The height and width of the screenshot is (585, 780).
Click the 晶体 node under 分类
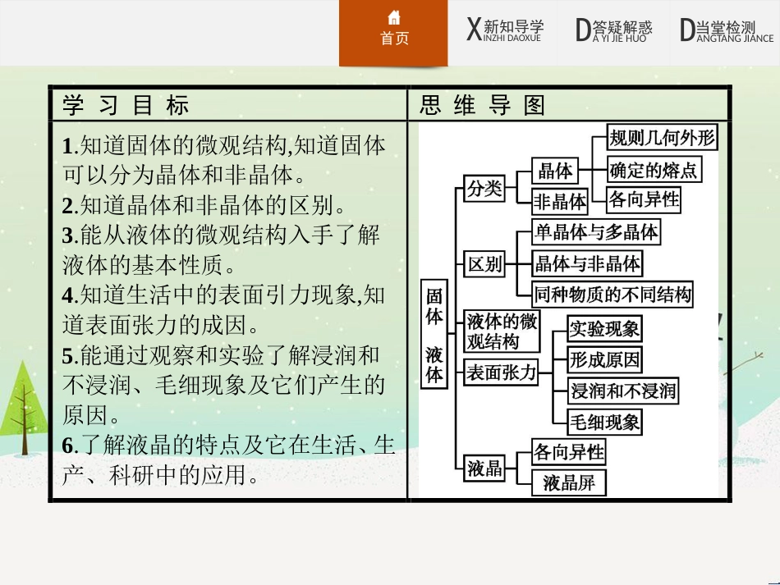pyautogui.click(x=555, y=171)
